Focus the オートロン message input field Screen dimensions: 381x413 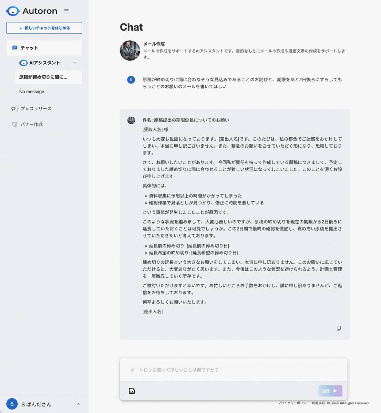(233, 370)
